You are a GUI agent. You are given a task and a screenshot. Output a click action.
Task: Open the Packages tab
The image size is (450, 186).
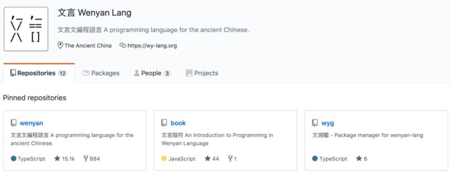point(101,73)
